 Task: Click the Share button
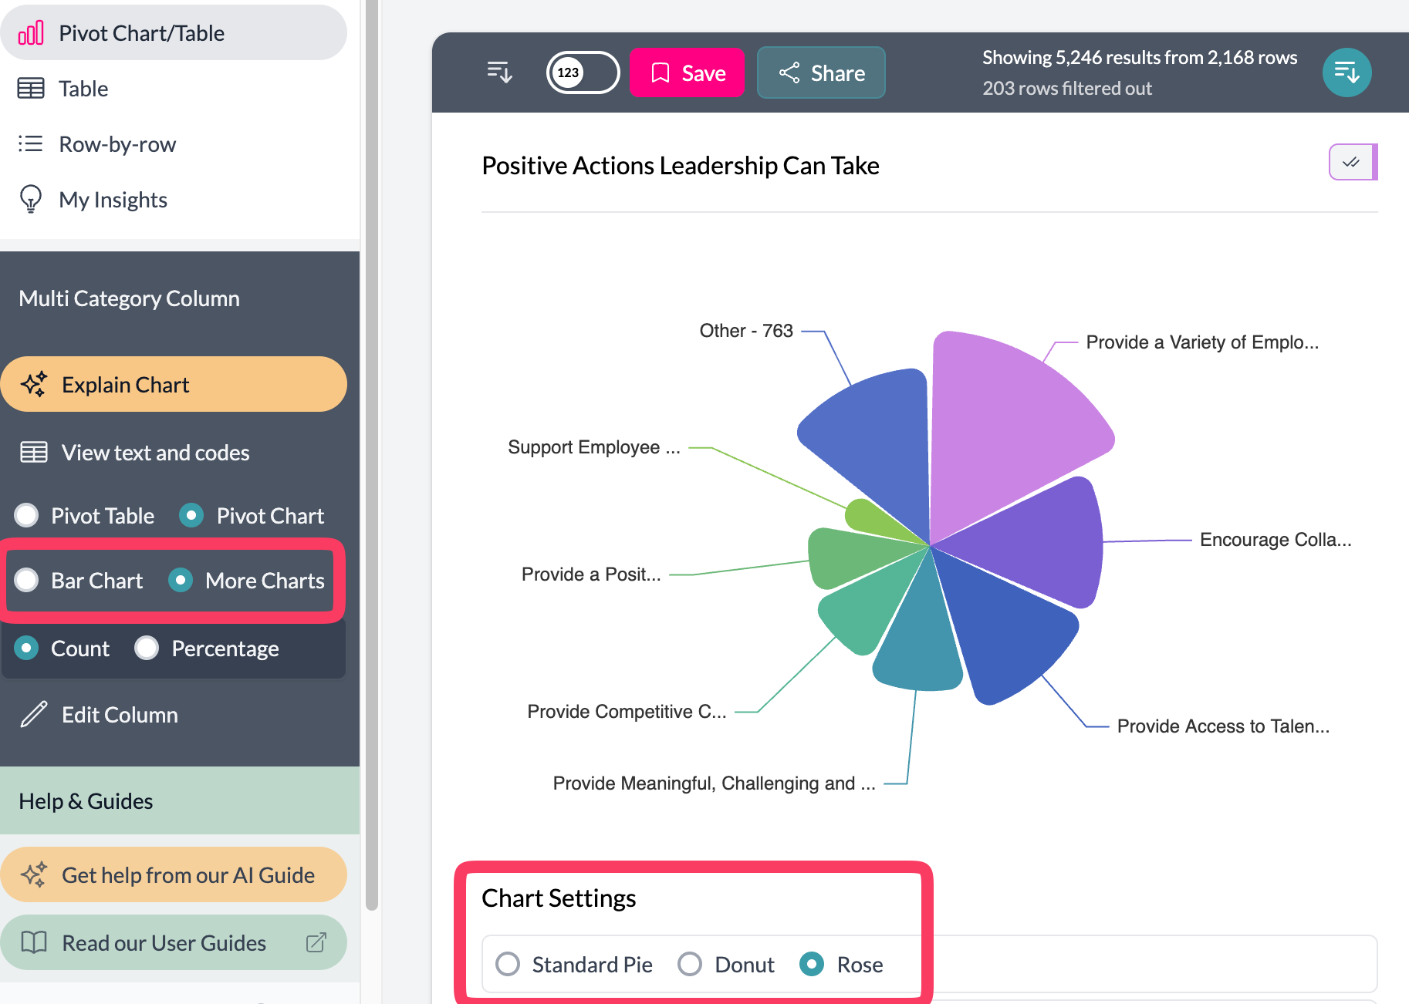pyautogui.click(x=821, y=72)
